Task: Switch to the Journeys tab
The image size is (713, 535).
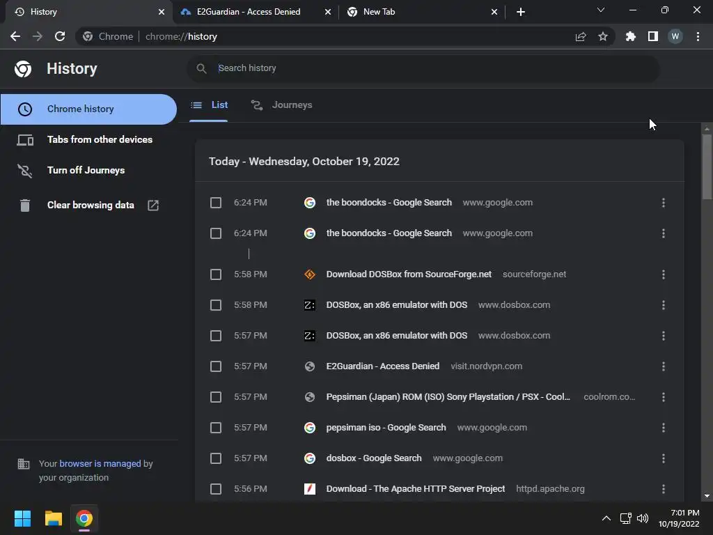Action: (282, 105)
